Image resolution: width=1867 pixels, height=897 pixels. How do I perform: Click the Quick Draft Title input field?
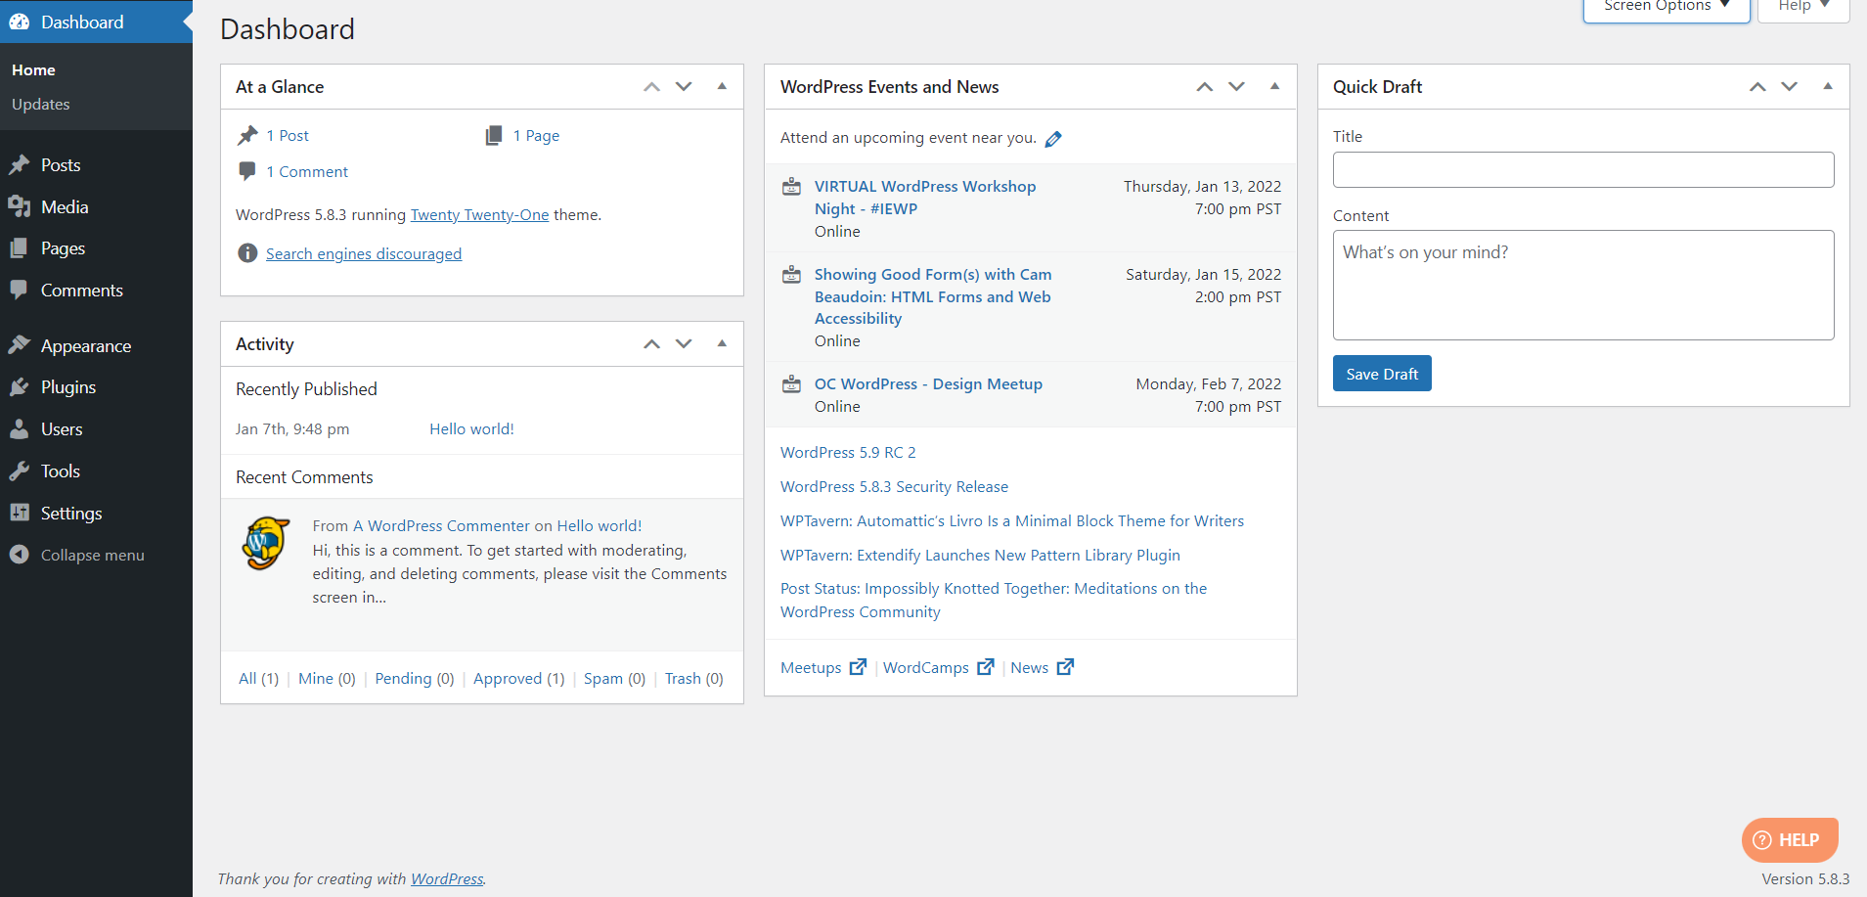[1583, 170]
